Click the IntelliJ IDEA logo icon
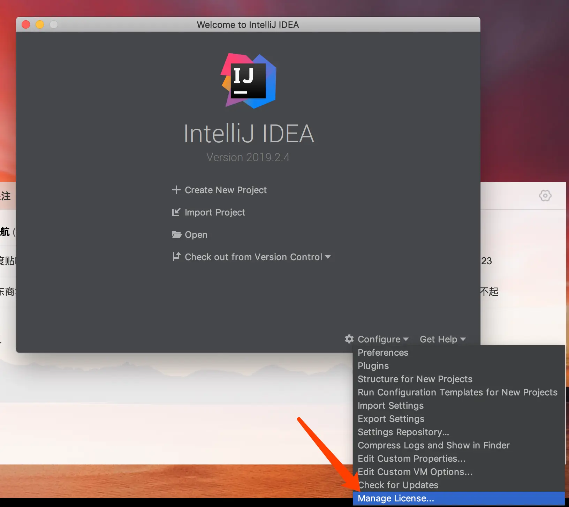 tap(249, 81)
